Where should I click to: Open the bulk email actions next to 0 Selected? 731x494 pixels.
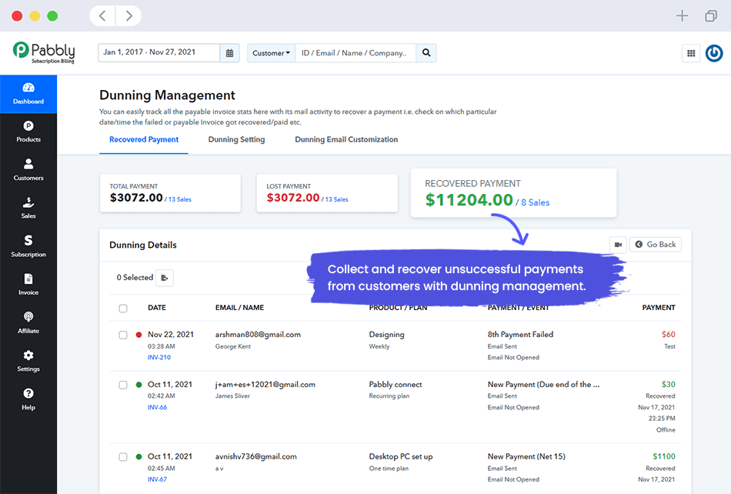coord(164,277)
